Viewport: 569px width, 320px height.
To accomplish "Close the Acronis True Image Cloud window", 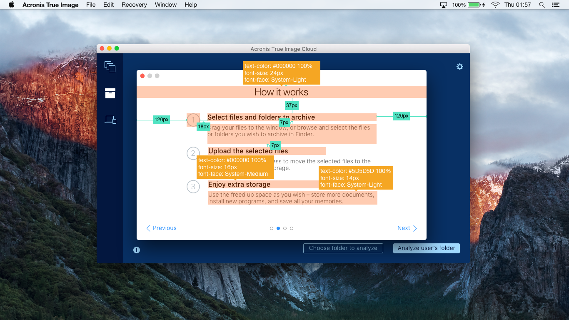I will point(102,48).
